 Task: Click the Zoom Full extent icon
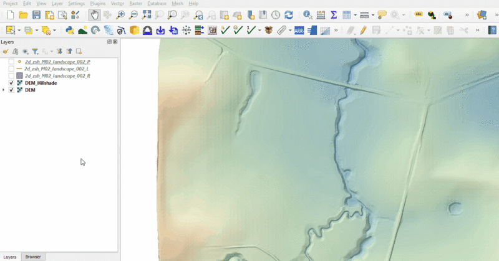coord(147,14)
